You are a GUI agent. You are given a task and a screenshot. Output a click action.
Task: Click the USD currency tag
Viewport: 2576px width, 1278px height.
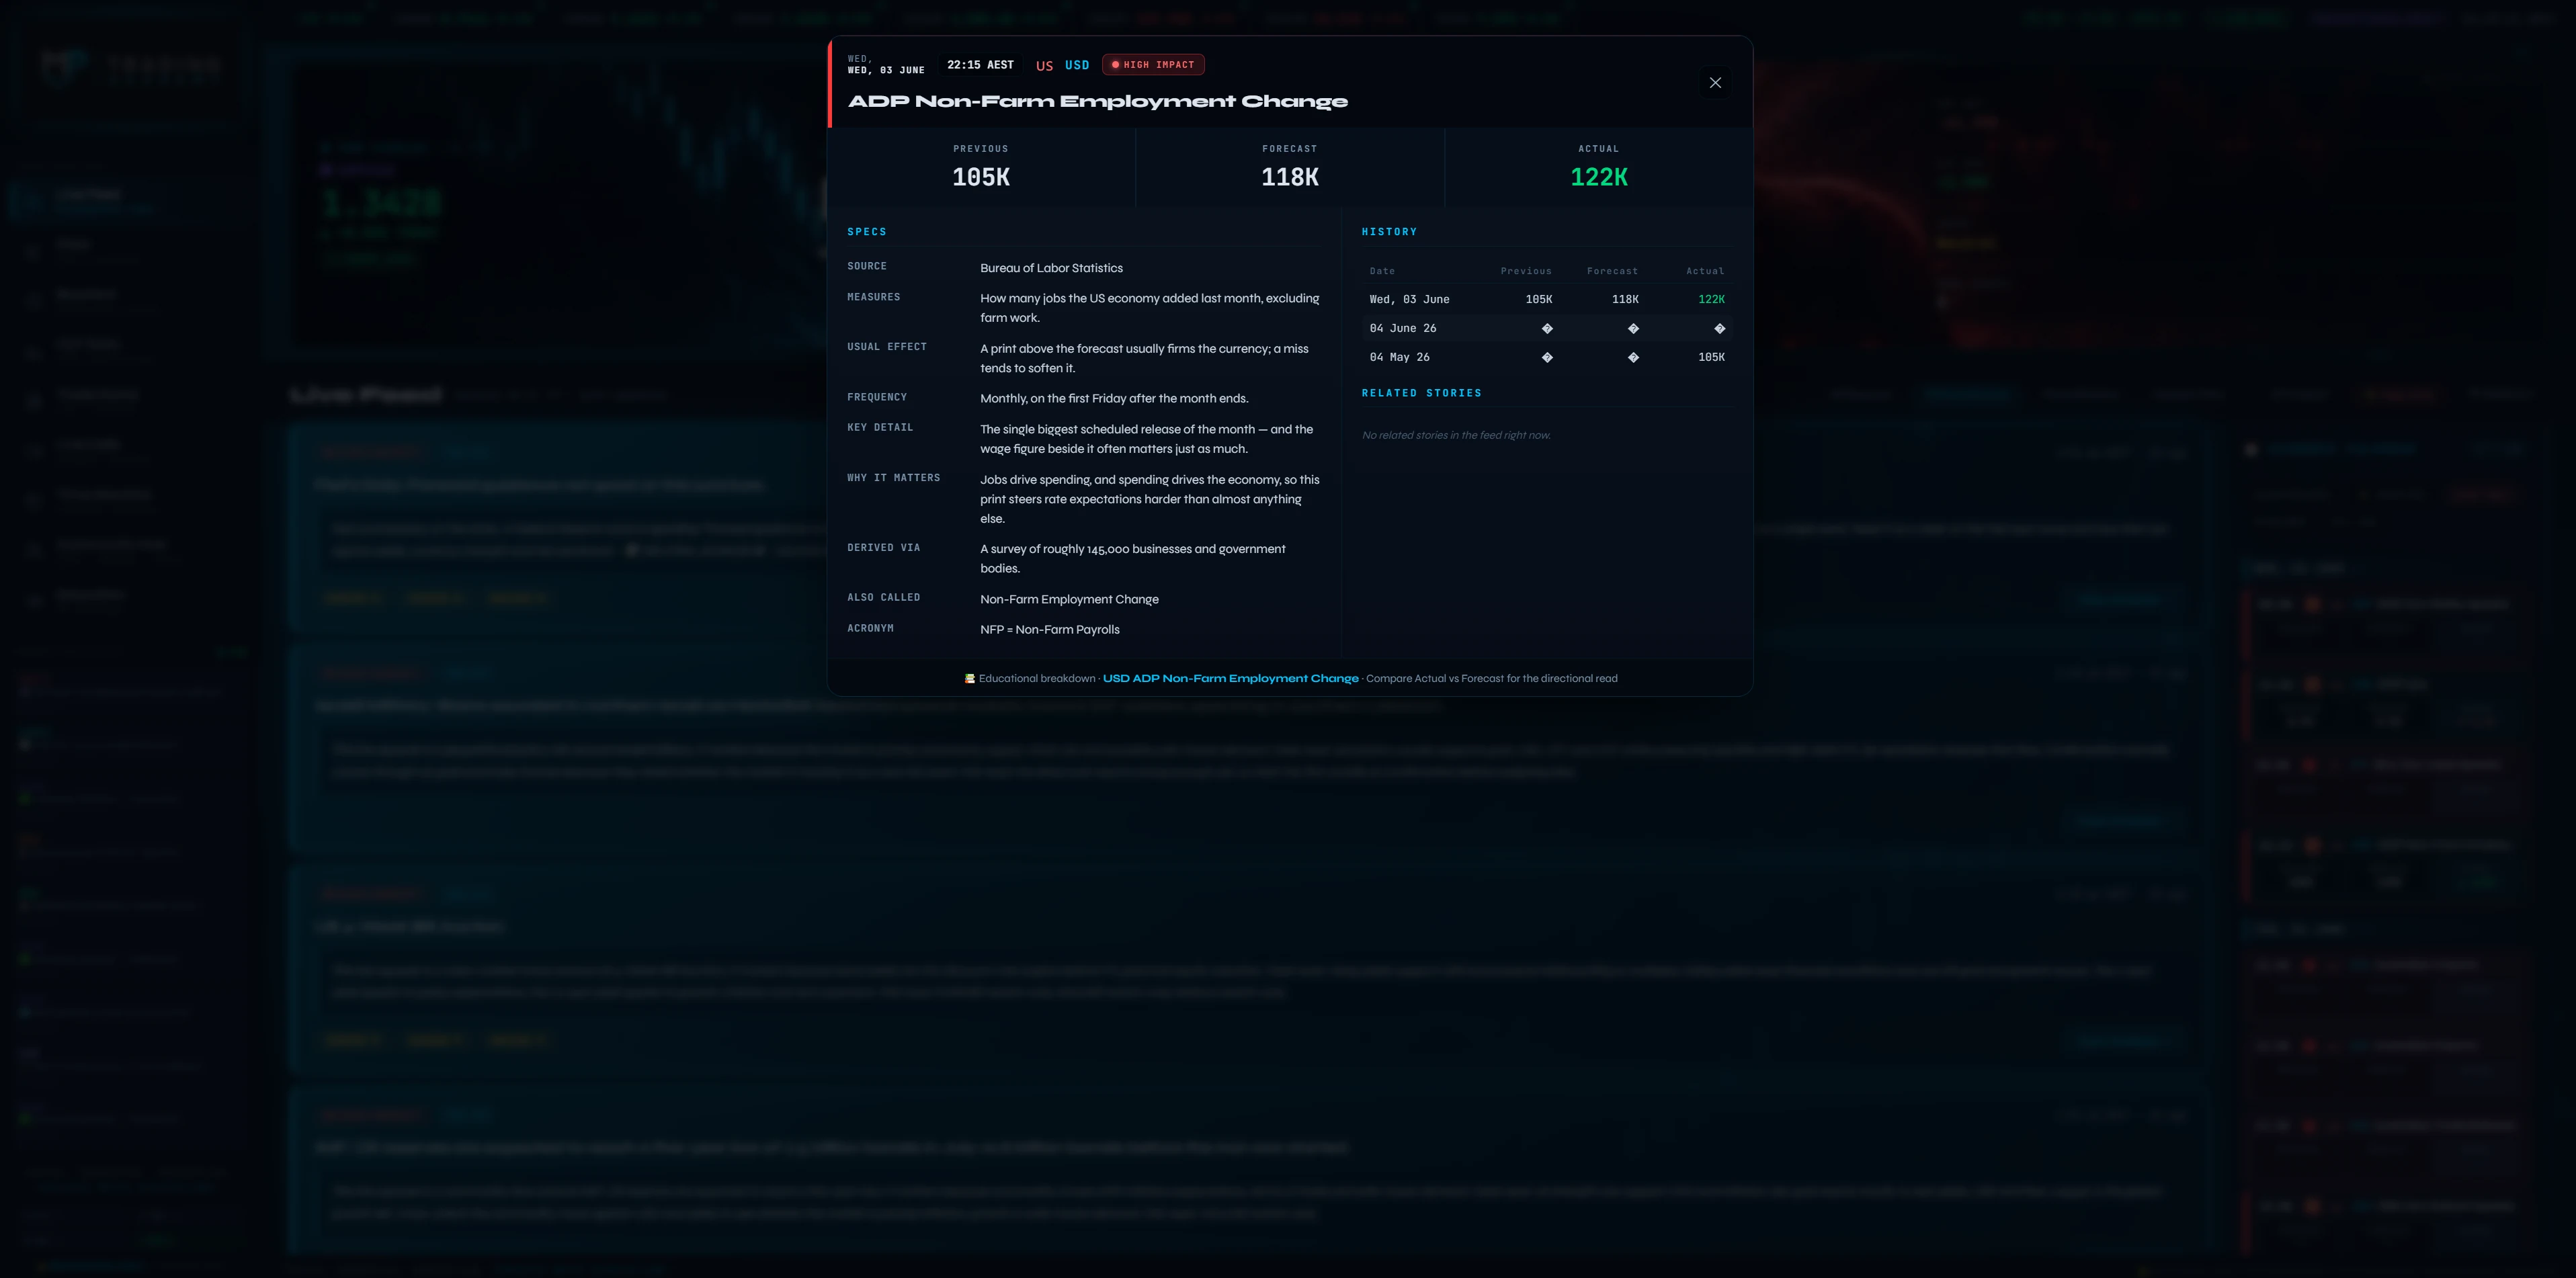[x=1077, y=65]
